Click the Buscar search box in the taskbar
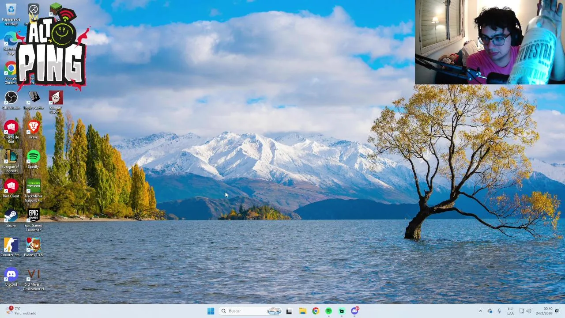Viewport: 565px width, 318px height. coord(251,311)
